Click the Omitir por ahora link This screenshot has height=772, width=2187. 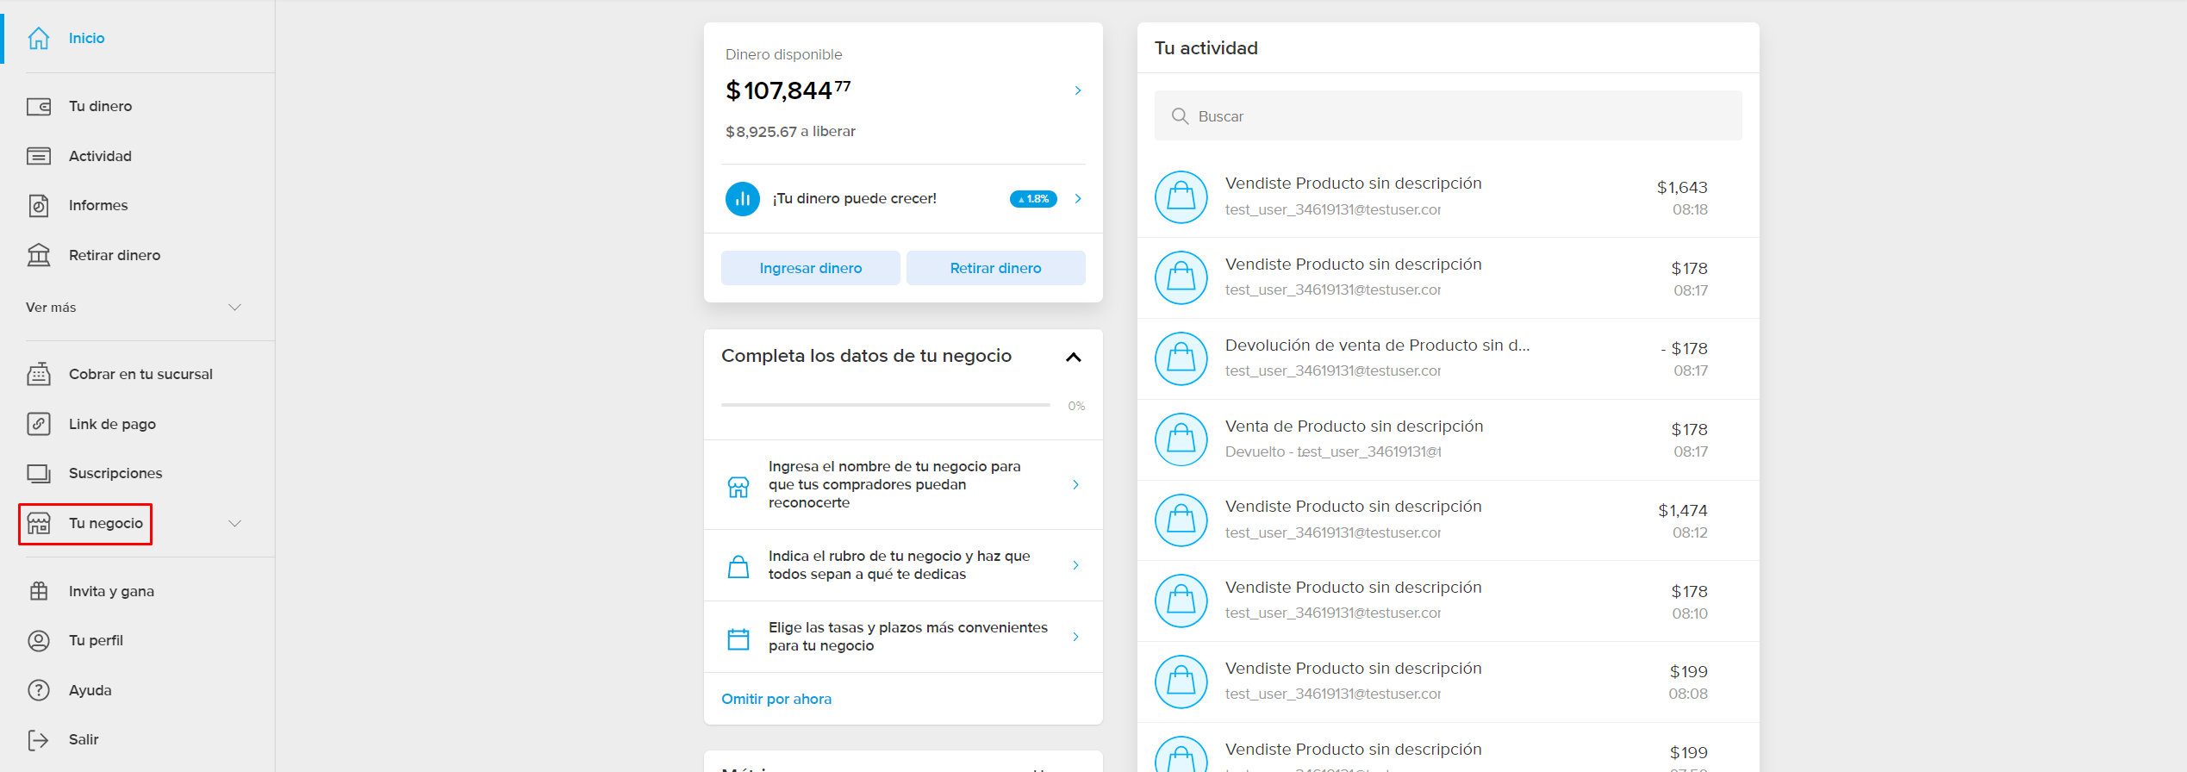(776, 699)
